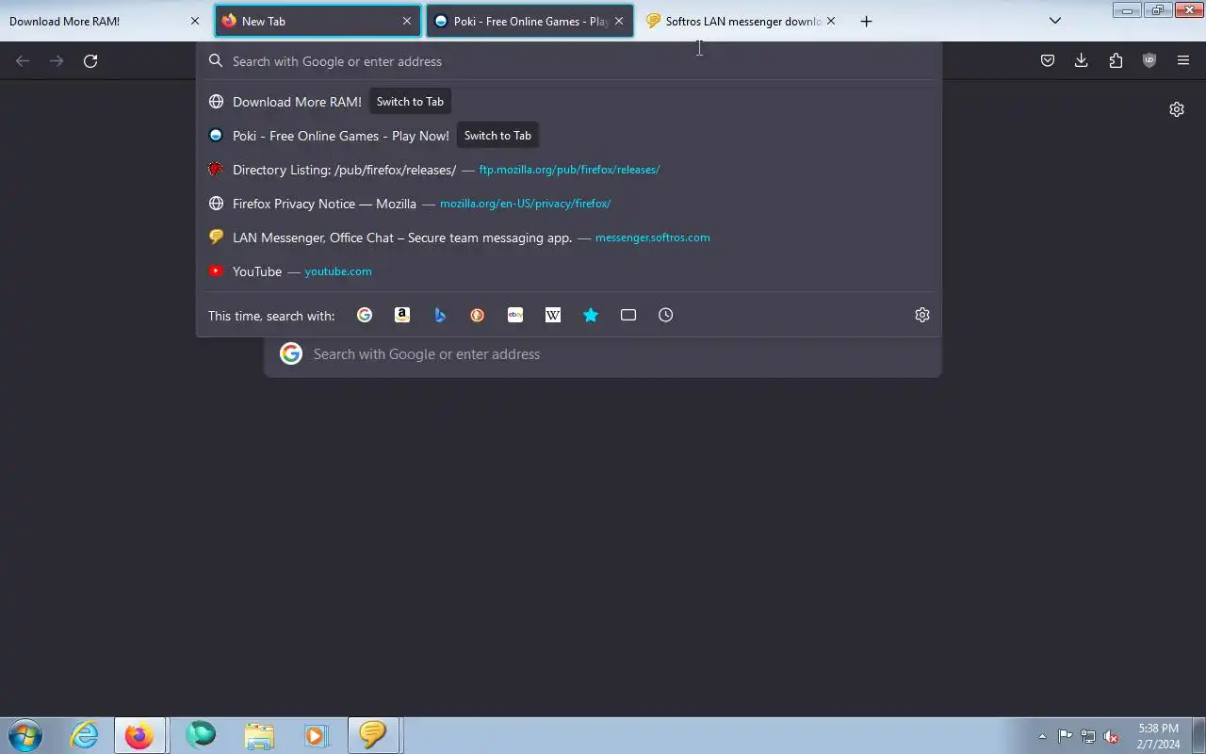Open Action Center flag tray icon
The height and width of the screenshot is (754, 1206).
click(1065, 736)
